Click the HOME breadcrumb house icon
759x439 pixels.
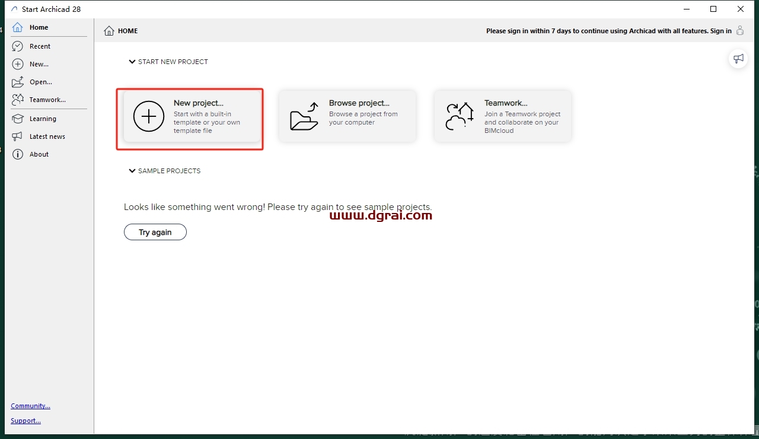[x=109, y=31]
